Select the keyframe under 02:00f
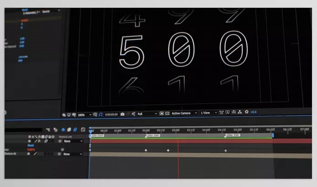The image size is (317, 187). point(146,150)
